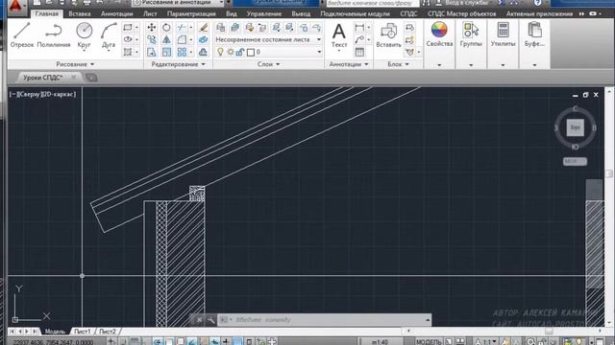615x345 pixels.
Task: Open the Dimension tool dropdown arrow
Action: [x=368, y=28]
